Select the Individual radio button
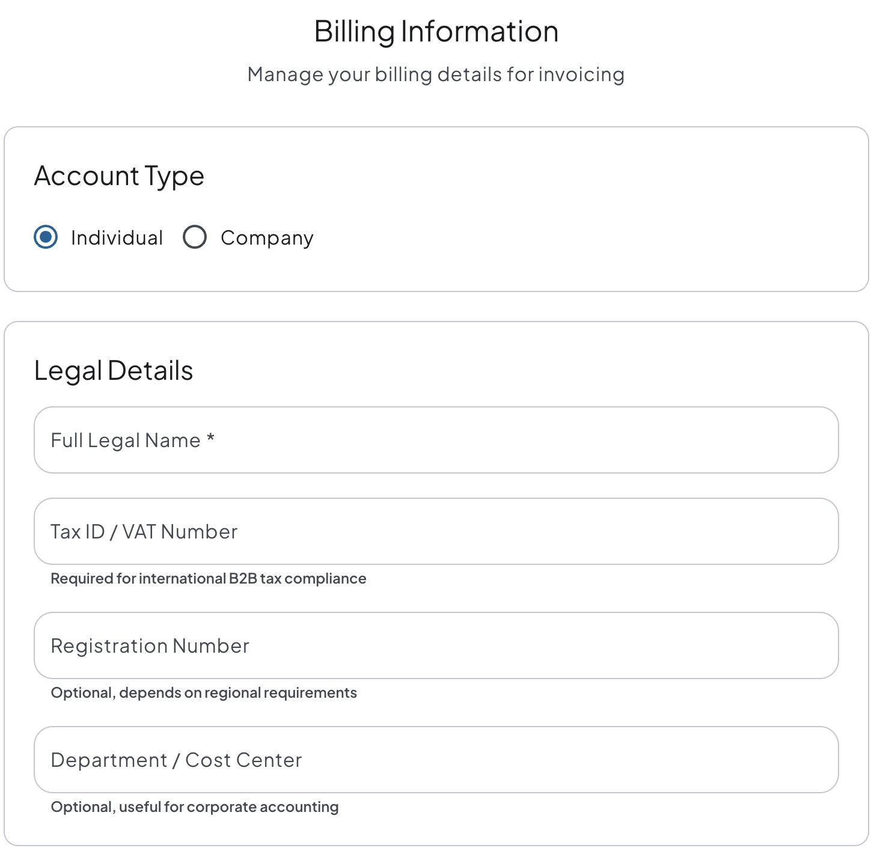This screenshot has height=857, width=880. [x=46, y=237]
